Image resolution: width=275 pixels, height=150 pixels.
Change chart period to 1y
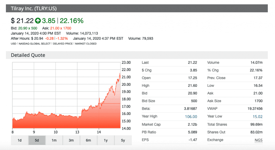[106, 140]
